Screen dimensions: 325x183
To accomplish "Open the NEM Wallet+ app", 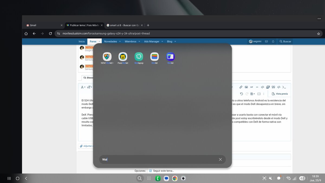I will [x=107, y=58].
